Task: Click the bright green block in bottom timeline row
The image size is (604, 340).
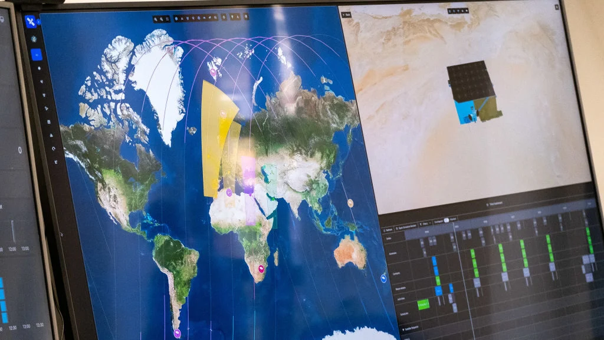Action: [424, 305]
